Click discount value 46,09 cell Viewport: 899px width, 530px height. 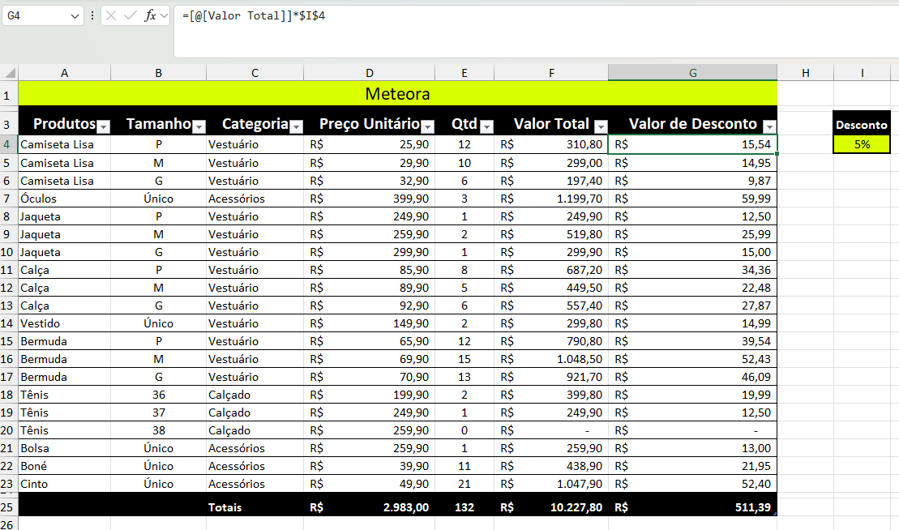point(692,377)
